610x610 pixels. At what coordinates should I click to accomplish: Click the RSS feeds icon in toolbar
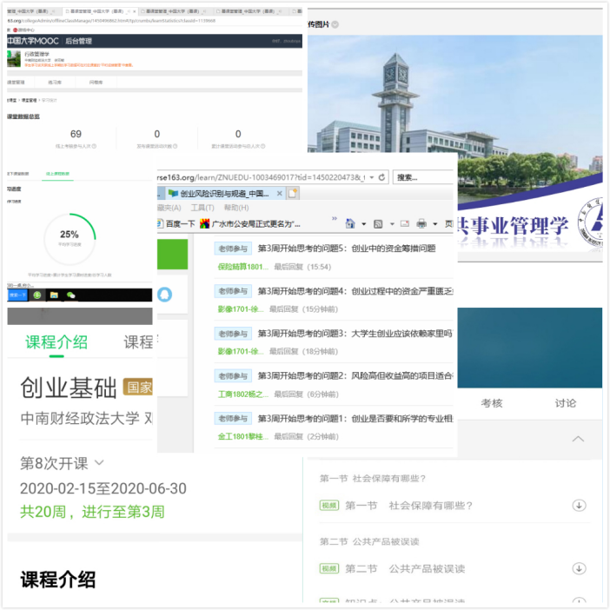379,223
